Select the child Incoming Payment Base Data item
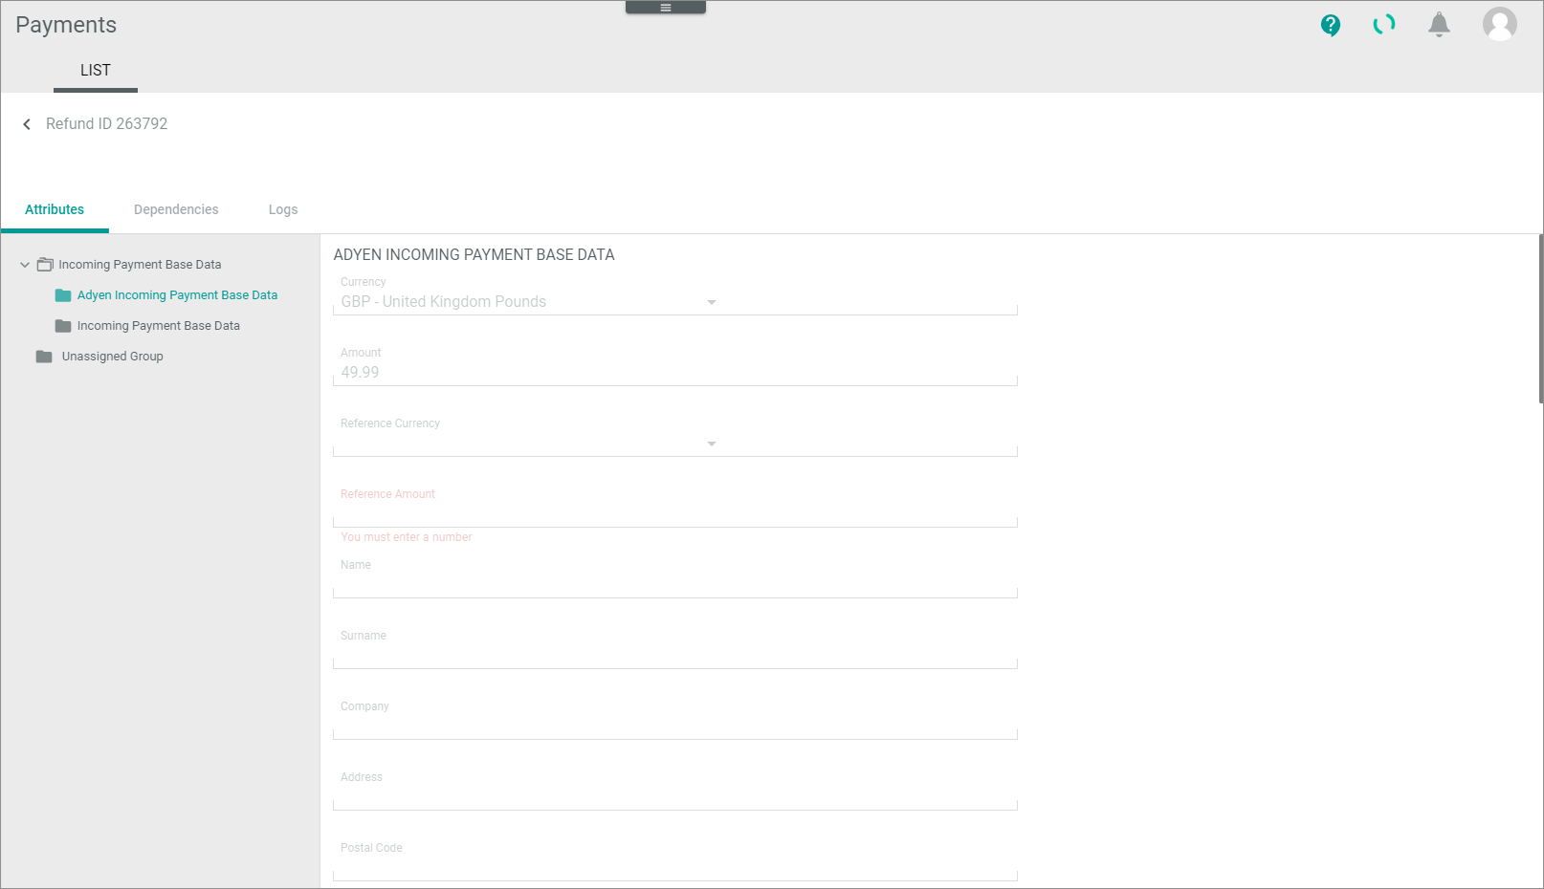Image resolution: width=1544 pixels, height=889 pixels. [x=158, y=326]
